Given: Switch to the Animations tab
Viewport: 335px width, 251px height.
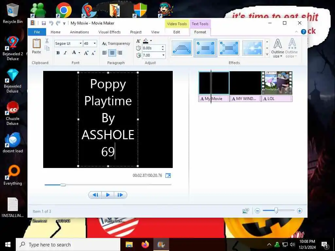Looking at the screenshot, I should click(79, 32).
